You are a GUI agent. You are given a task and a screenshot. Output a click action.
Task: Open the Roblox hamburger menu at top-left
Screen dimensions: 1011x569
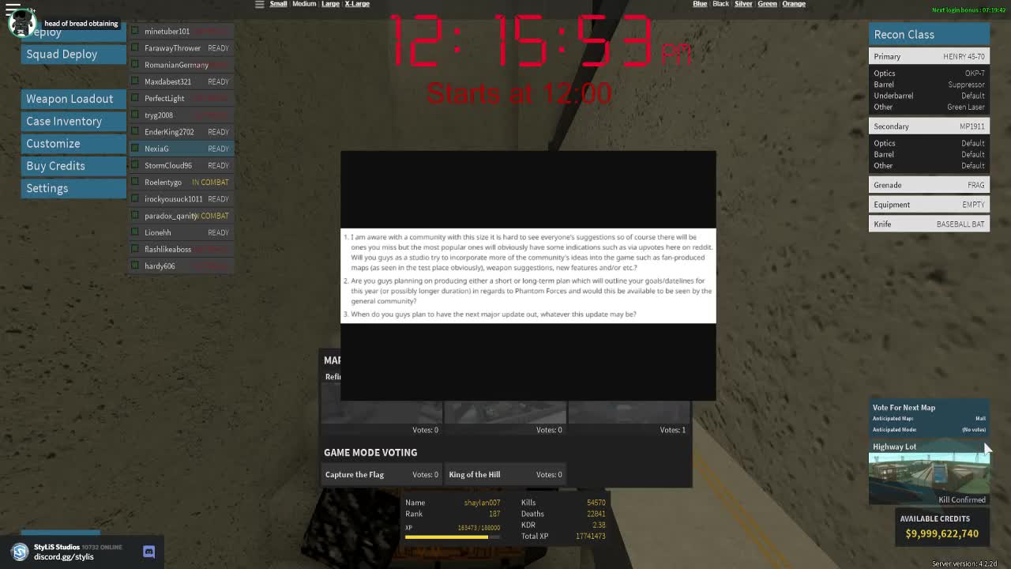click(13, 9)
